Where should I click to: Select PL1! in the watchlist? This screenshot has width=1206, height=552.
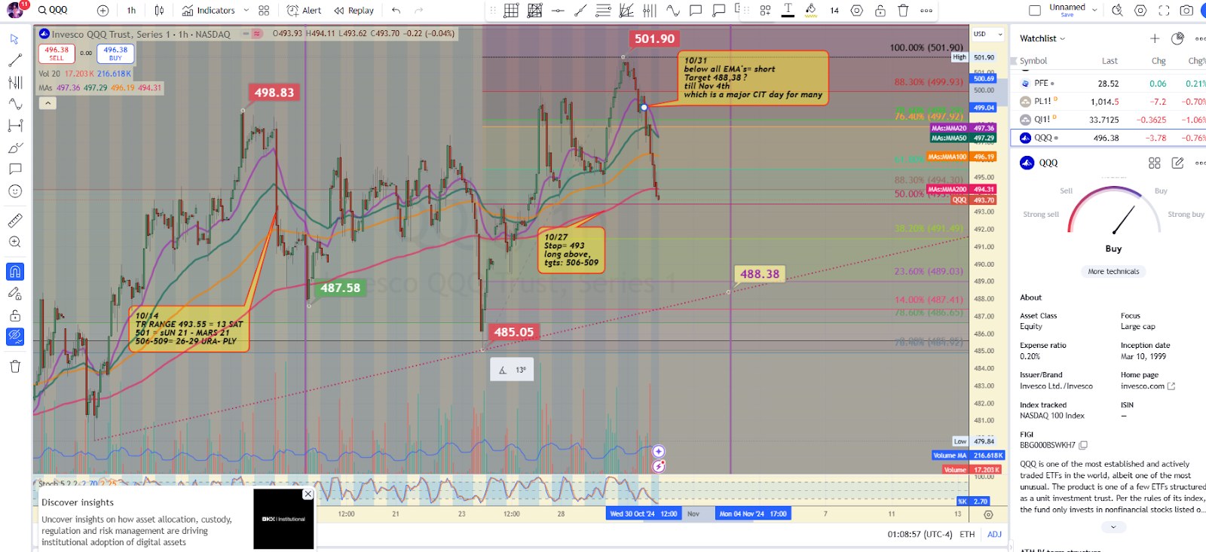pyautogui.click(x=1108, y=102)
